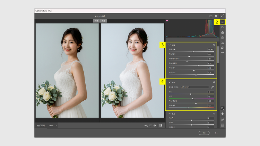
Task: Toggle visibility of the first adjustment panel
Action: tap(214, 45)
